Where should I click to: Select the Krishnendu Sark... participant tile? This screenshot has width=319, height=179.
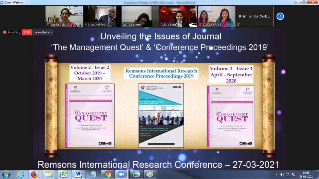pyautogui.click(x=255, y=16)
